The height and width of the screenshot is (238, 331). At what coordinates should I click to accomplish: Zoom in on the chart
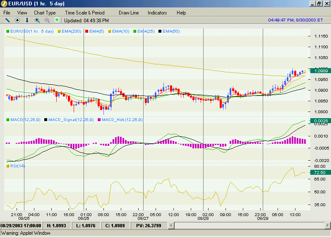click(37, 20)
